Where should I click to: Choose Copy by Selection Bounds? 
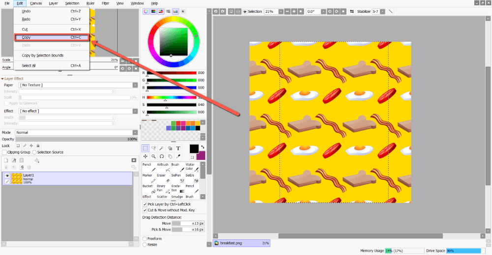(x=52, y=55)
